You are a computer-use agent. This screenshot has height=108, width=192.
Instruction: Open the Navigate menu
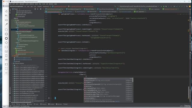point(22,4)
